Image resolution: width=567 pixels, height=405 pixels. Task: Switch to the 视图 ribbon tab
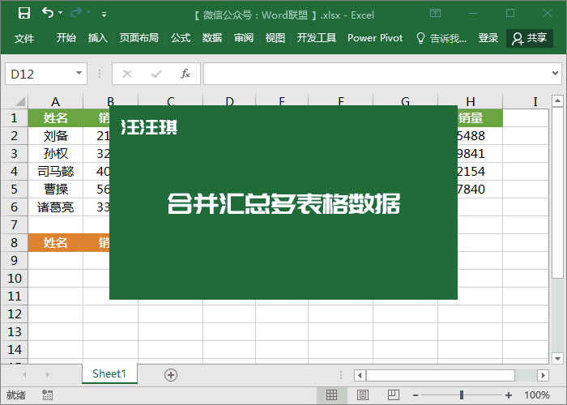[x=275, y=38]
